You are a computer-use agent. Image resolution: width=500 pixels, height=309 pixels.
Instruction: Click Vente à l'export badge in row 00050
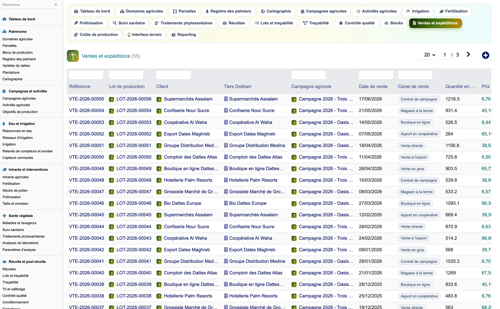pyautogui.click(x=414, y=157)
